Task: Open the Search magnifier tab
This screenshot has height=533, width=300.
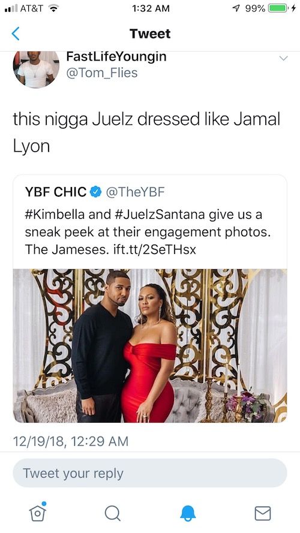Action: 113,513
